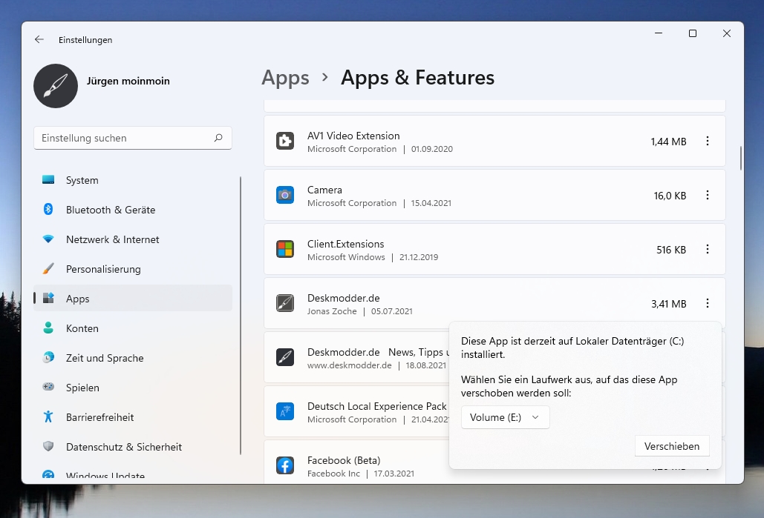Click the 16,0 KB size value
Image resolution: width=764 pixels, height=518 pixels.
point(670,196)
